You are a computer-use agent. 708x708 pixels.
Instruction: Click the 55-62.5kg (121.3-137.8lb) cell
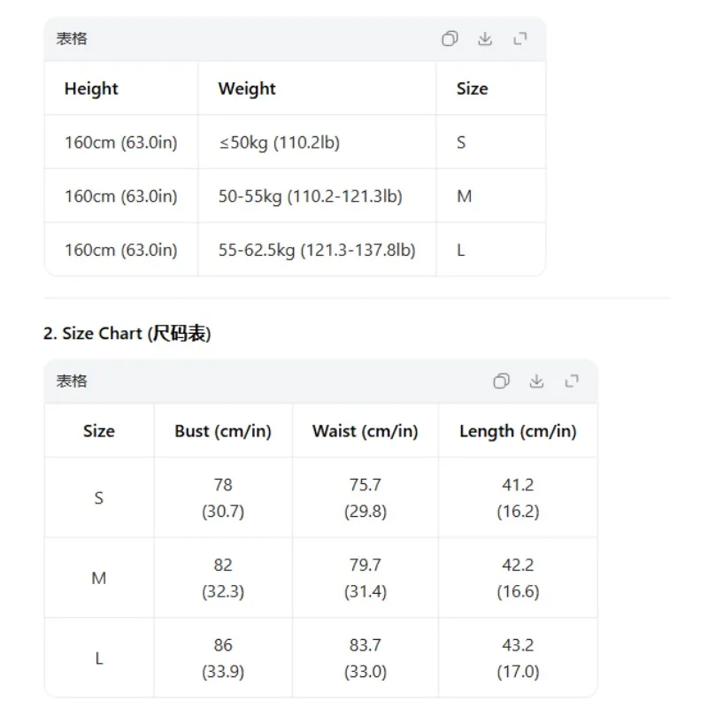[x=317, y=250]
